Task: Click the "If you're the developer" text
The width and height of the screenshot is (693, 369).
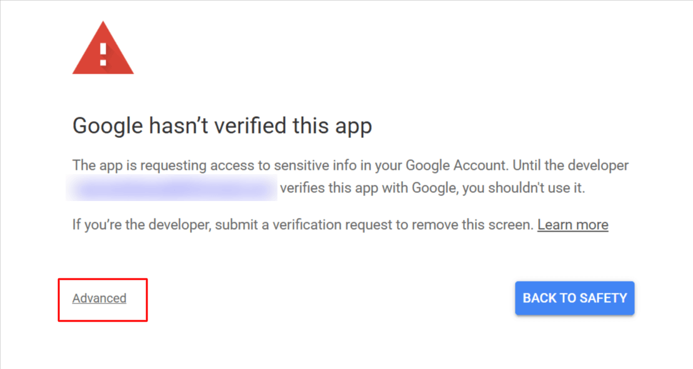Action: [x=141, y=225]
